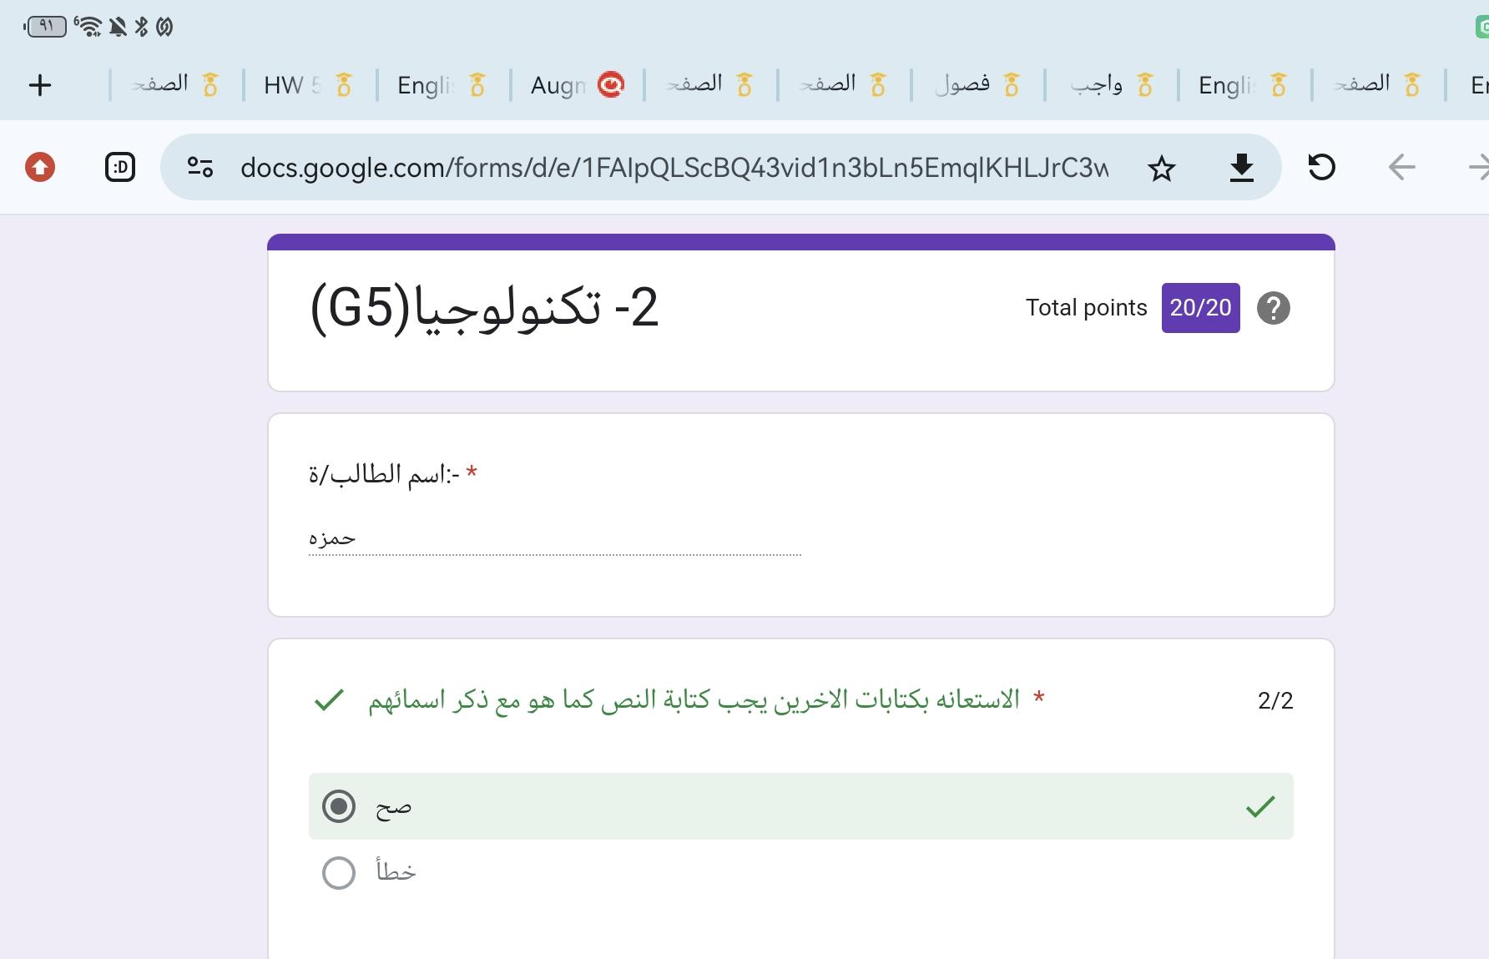1489x959 pixels.
Task: Click the URL address bar text
Action: click(x=674, y=168)
